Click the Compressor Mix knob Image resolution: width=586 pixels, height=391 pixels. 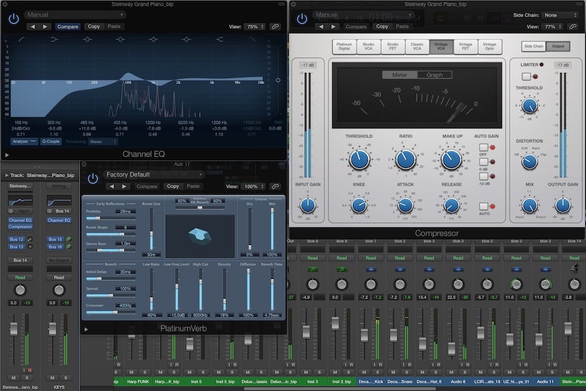(x=529, y=205)
